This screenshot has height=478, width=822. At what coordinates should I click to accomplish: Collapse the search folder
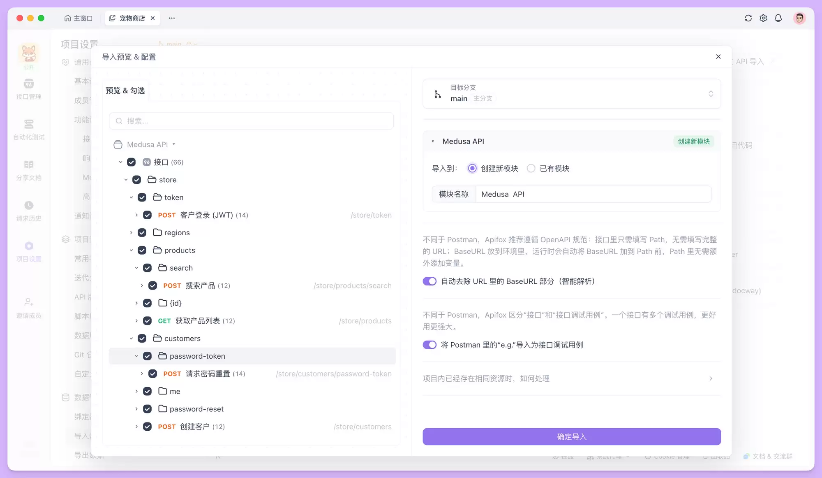pos(136,268)
